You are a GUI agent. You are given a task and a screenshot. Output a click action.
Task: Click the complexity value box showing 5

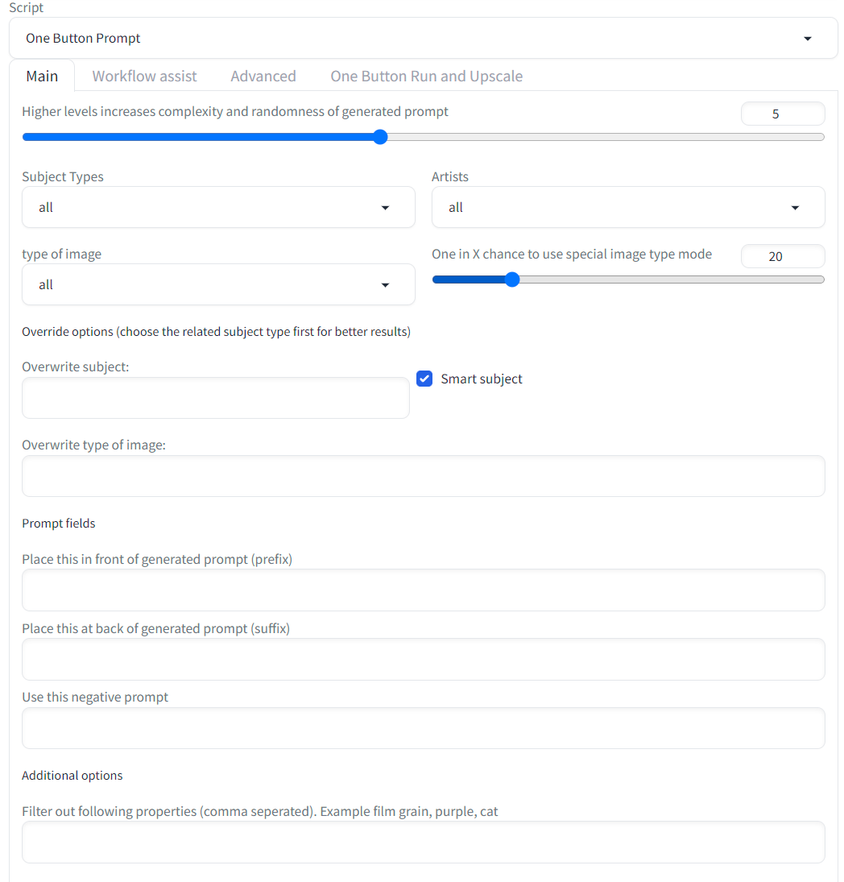(783, 113)
